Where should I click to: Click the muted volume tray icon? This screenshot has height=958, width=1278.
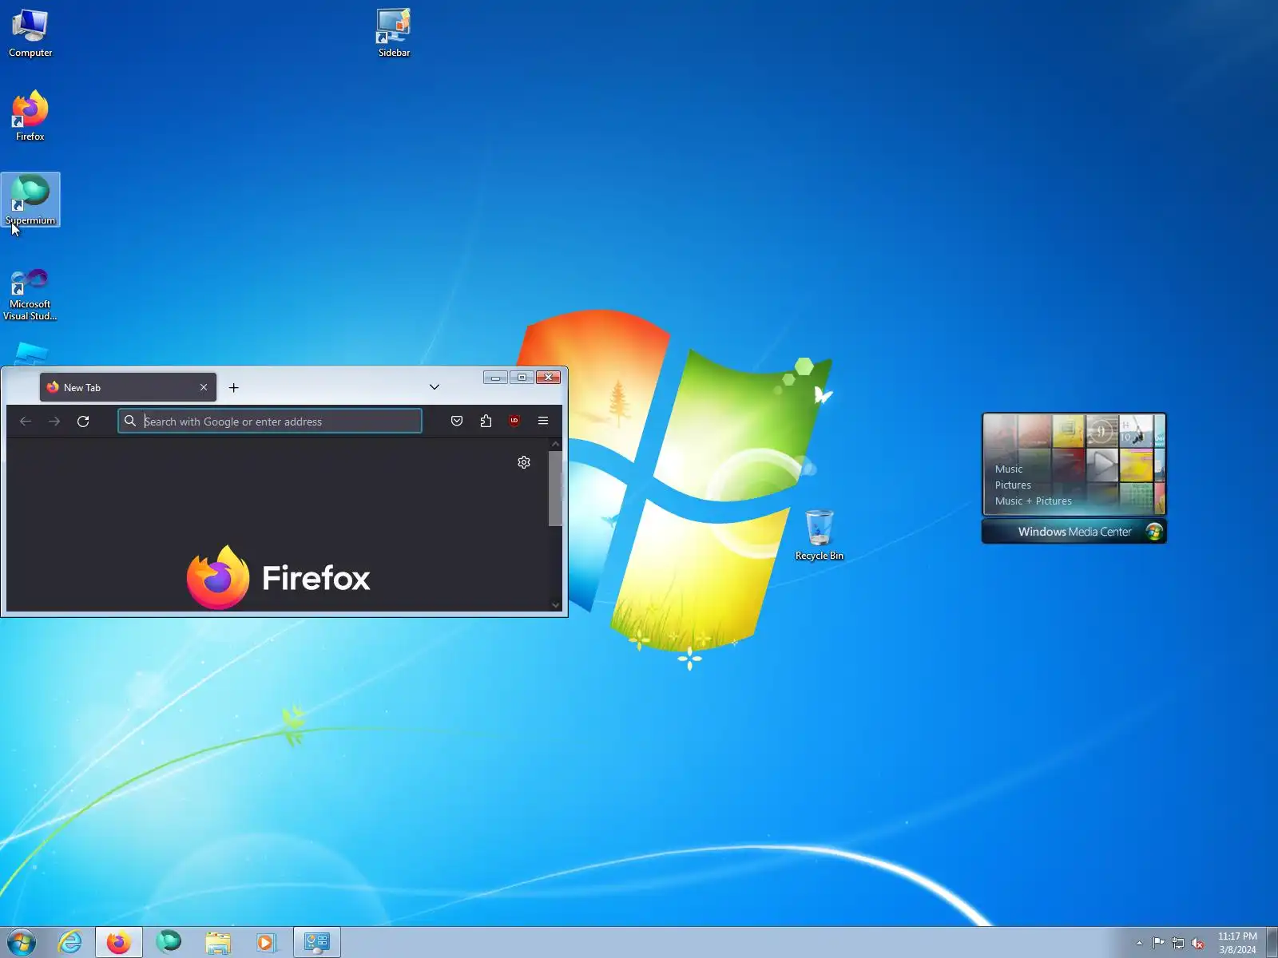tap(1197, 943)
